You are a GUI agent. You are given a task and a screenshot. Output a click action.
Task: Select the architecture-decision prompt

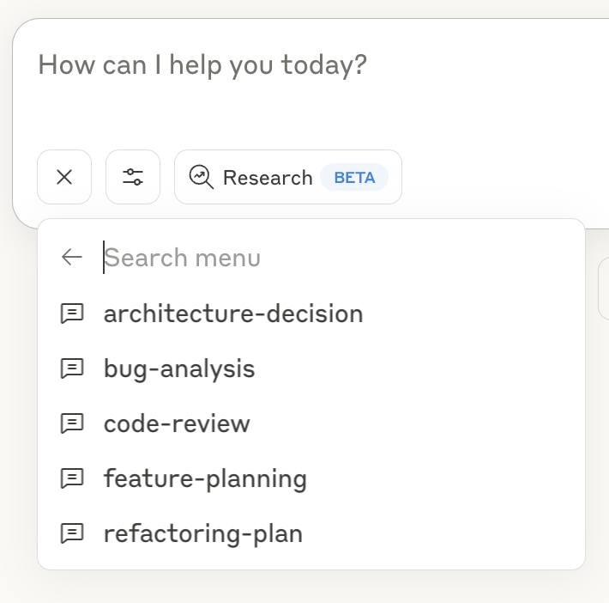(233, 314)
